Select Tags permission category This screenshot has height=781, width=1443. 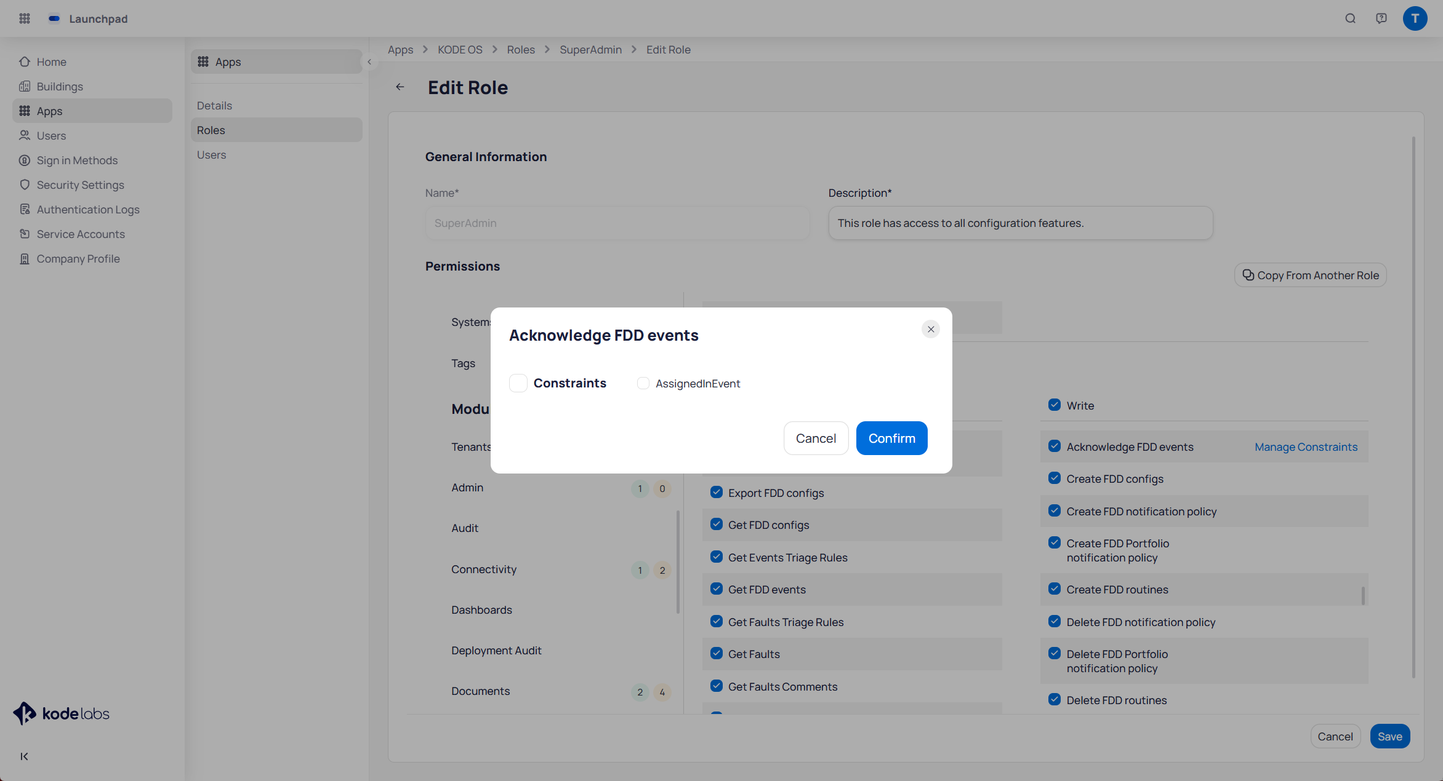[463, 363]
